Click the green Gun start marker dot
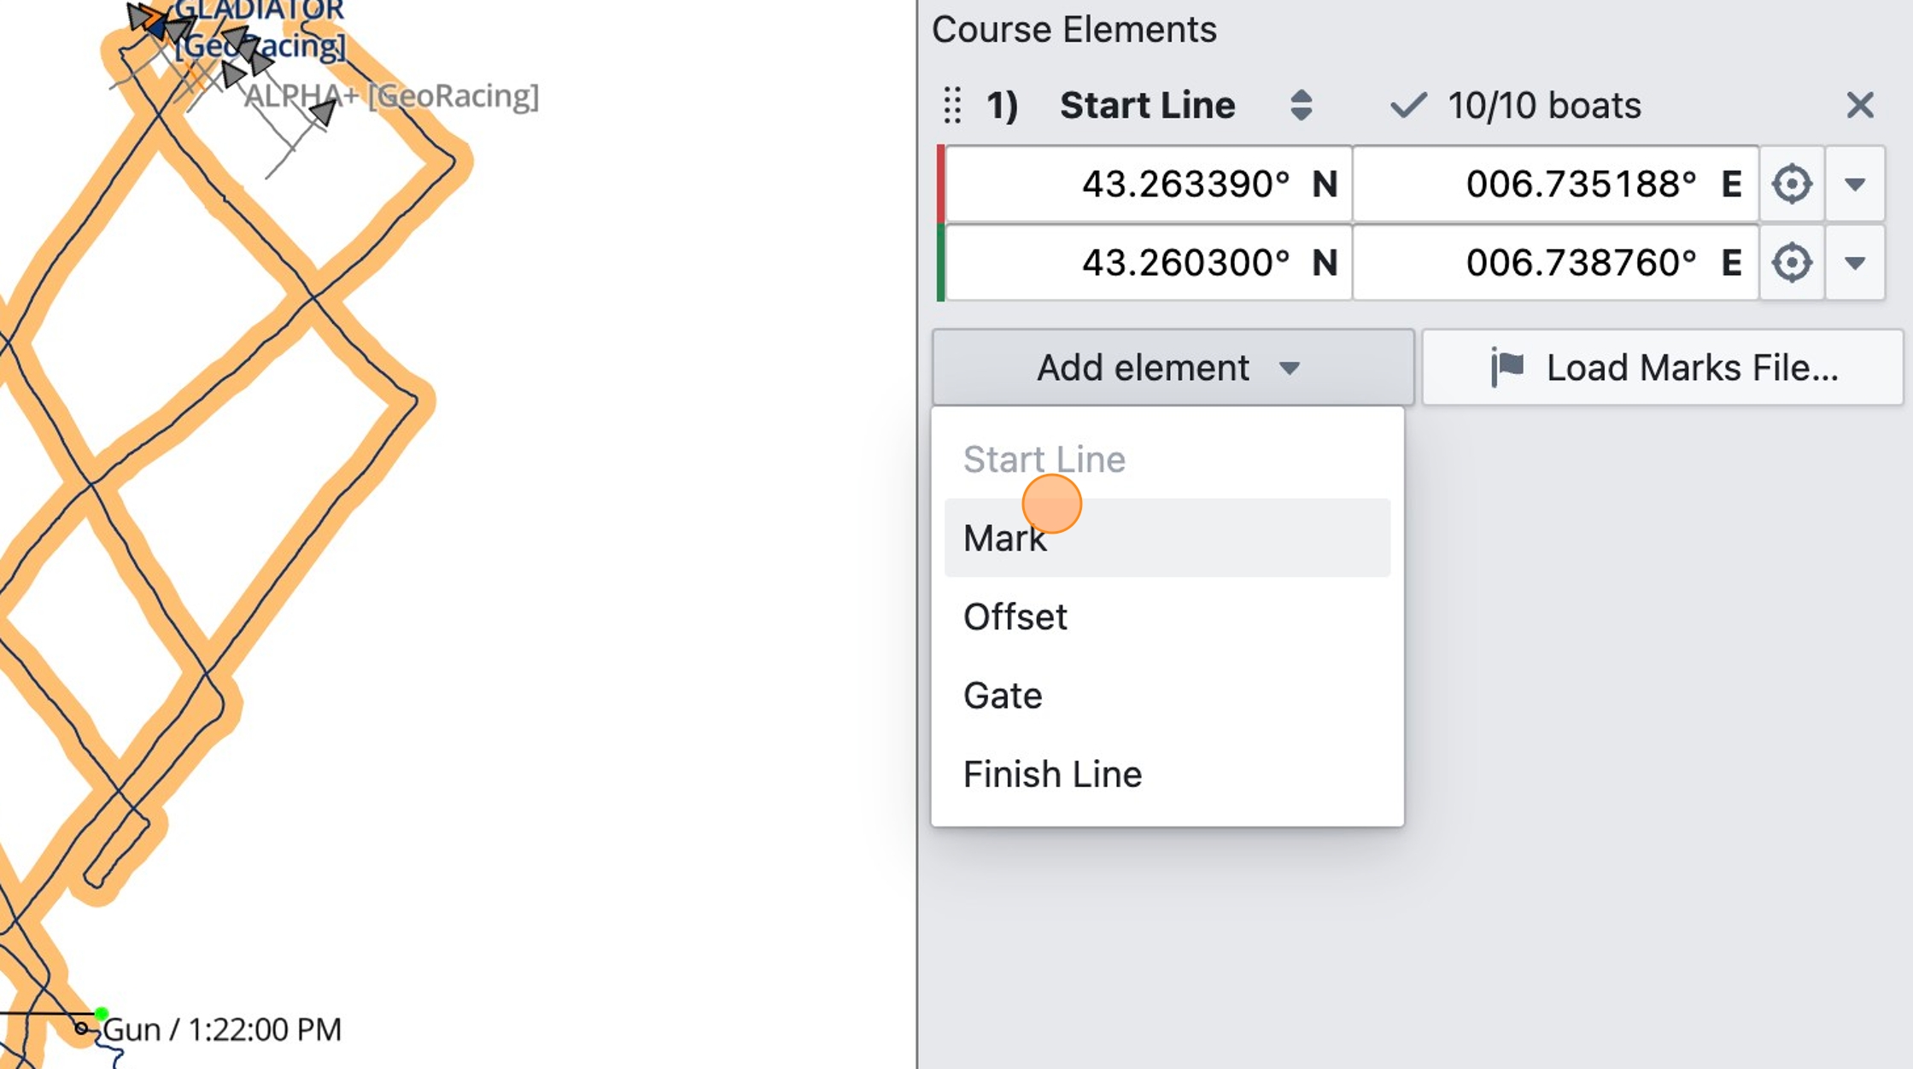 (102, 1014)
